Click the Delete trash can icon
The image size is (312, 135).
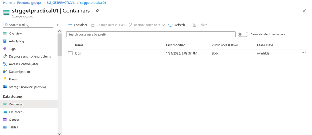click(x=195, y=25)
